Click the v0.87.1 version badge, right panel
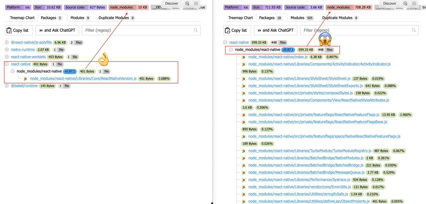Image resolution: width=426 pixels, height=204 pixels. 288,50
